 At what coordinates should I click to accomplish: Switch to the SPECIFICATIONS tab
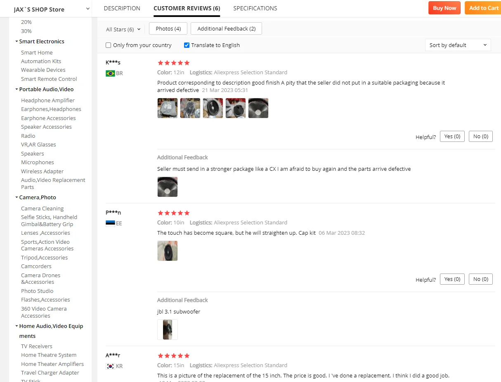pyautogui.click(x=255, y=8)
